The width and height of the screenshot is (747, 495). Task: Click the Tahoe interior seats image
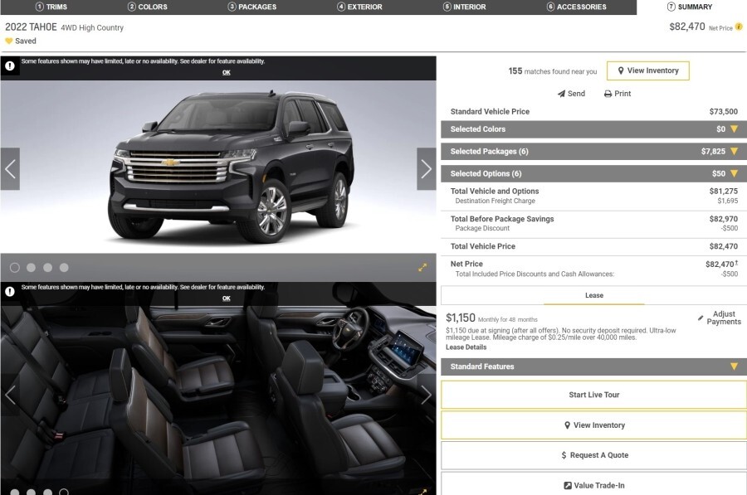tap(218, 395)
